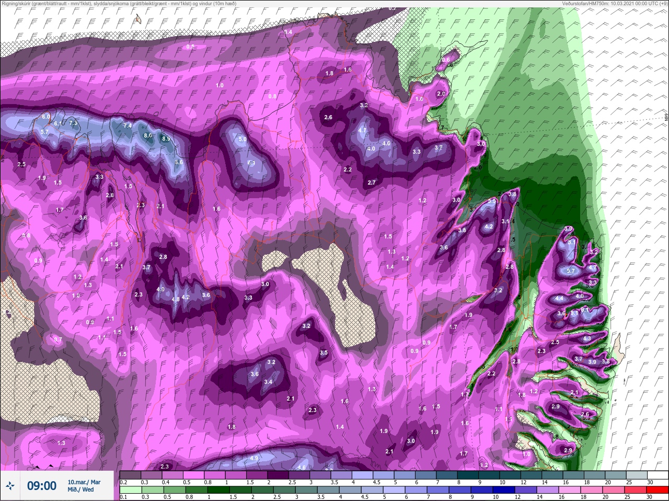This screenshot has height=501, width=669.
Task: Click the 09:00 forecast time label
Action: pyautogui.click(x=42, y=486)
